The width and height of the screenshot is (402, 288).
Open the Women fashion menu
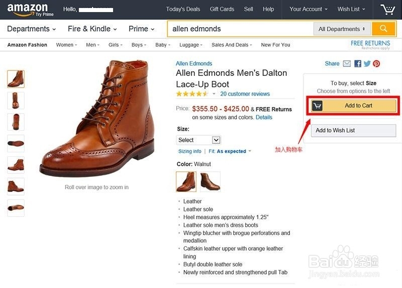click(66, 45)
